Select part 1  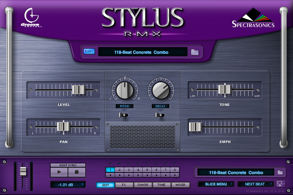[x=110, y=170]
